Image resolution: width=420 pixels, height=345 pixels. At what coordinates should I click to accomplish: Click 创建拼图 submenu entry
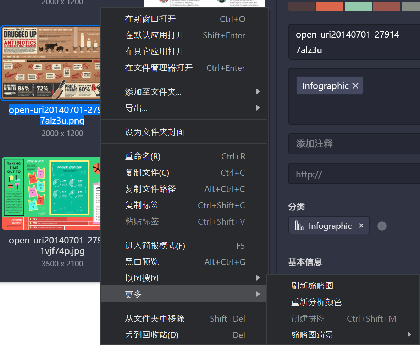(x=343, y=318)
